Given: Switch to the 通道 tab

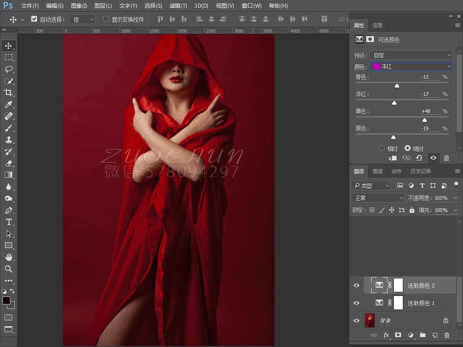Looking at the screenshot, I should (x=378, y=171).
